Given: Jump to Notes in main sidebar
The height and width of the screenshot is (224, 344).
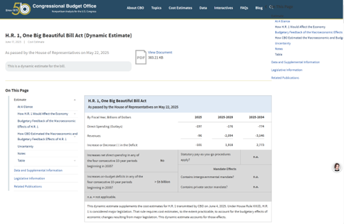Looking at the screenshot, I should click(x=21, y=154).
